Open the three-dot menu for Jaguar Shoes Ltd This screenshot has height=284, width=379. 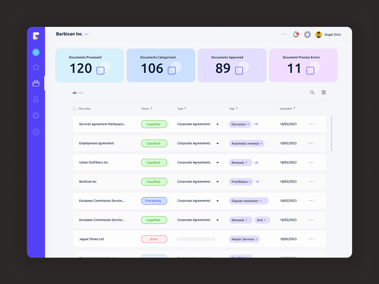(311, 239)
